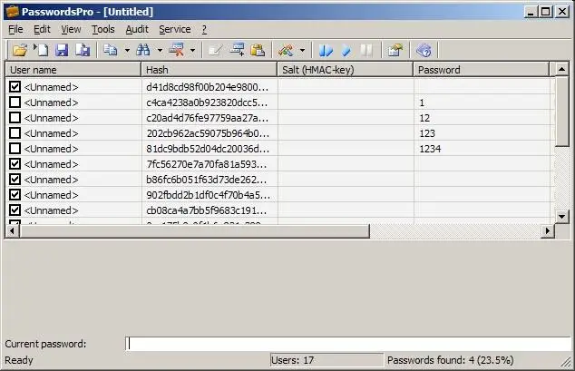Check the row with hash c20ad4d76fe97759aa27a...
This screenshot has width=575, height=371.
15,118
